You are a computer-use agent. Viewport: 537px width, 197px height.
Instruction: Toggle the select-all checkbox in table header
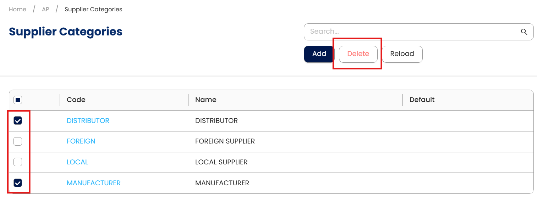pos(18,100)
